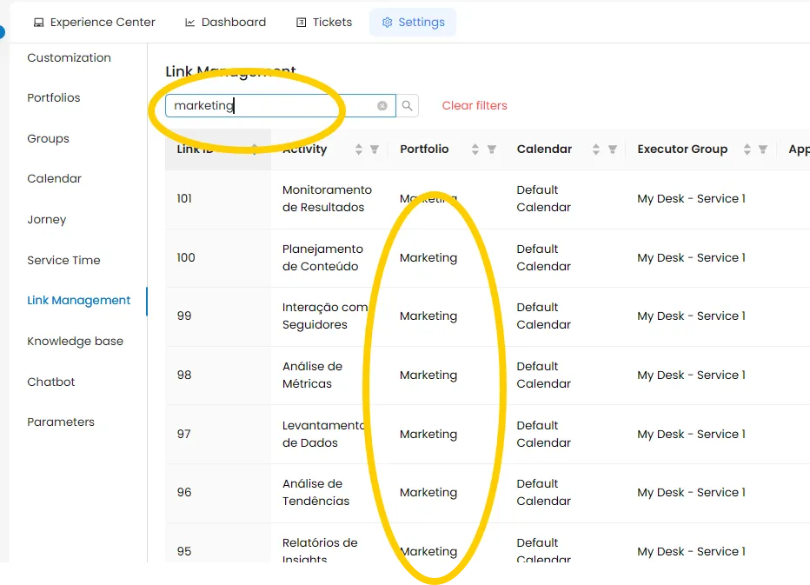
Task: Sort by Executor Group column arrows
Action: click(747, 150)
